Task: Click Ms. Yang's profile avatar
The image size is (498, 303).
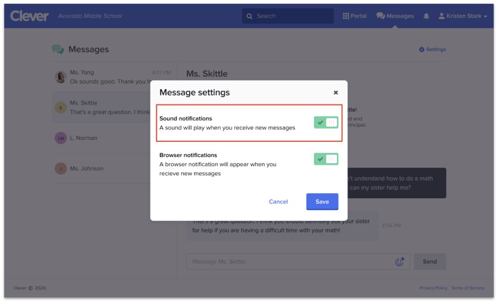Action: click(x=61, y=77)
